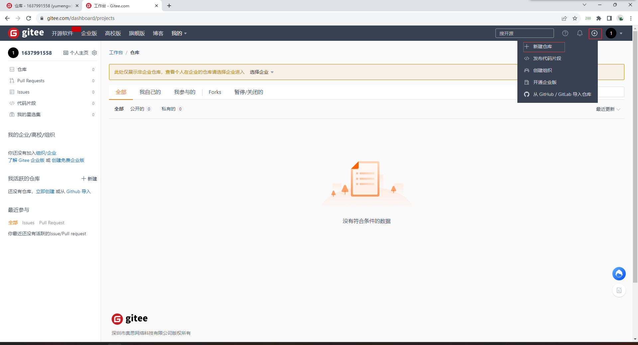638x345 pixels.
Task: Click the floating feedback edit icon
Action: click(619, 291)
